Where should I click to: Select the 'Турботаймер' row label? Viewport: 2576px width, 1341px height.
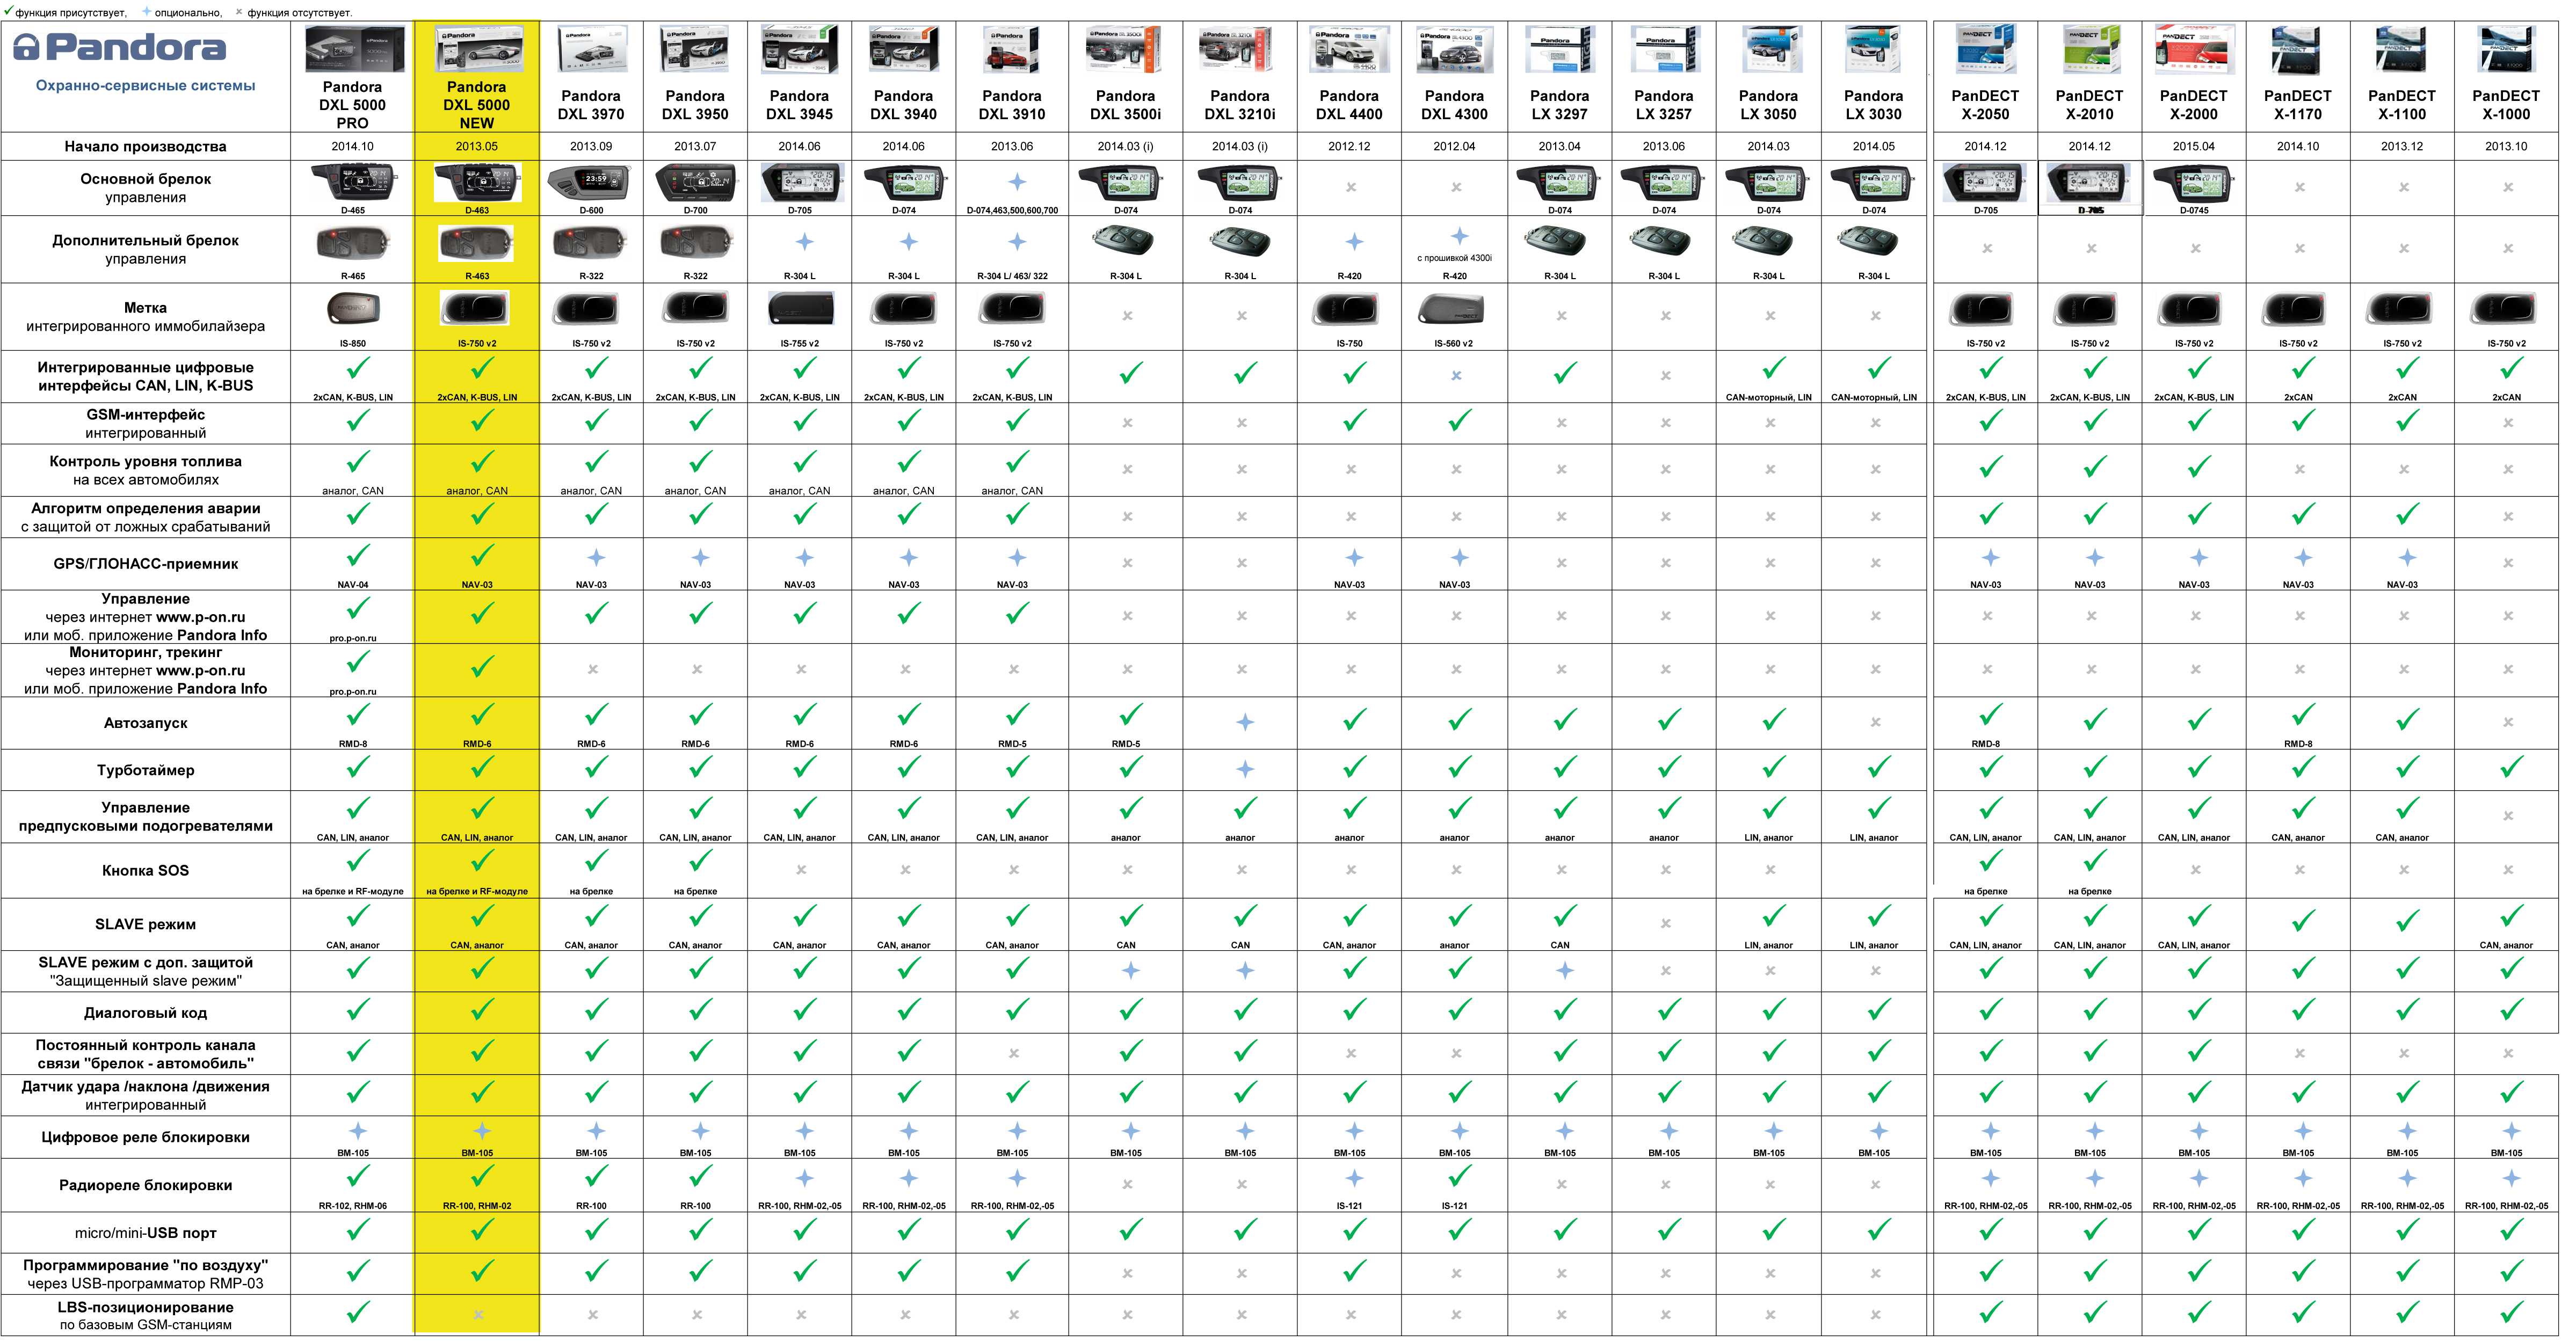click(x=146, y=772)
